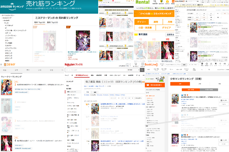Select the Renta! 週間 tab

tap(156, 22)
